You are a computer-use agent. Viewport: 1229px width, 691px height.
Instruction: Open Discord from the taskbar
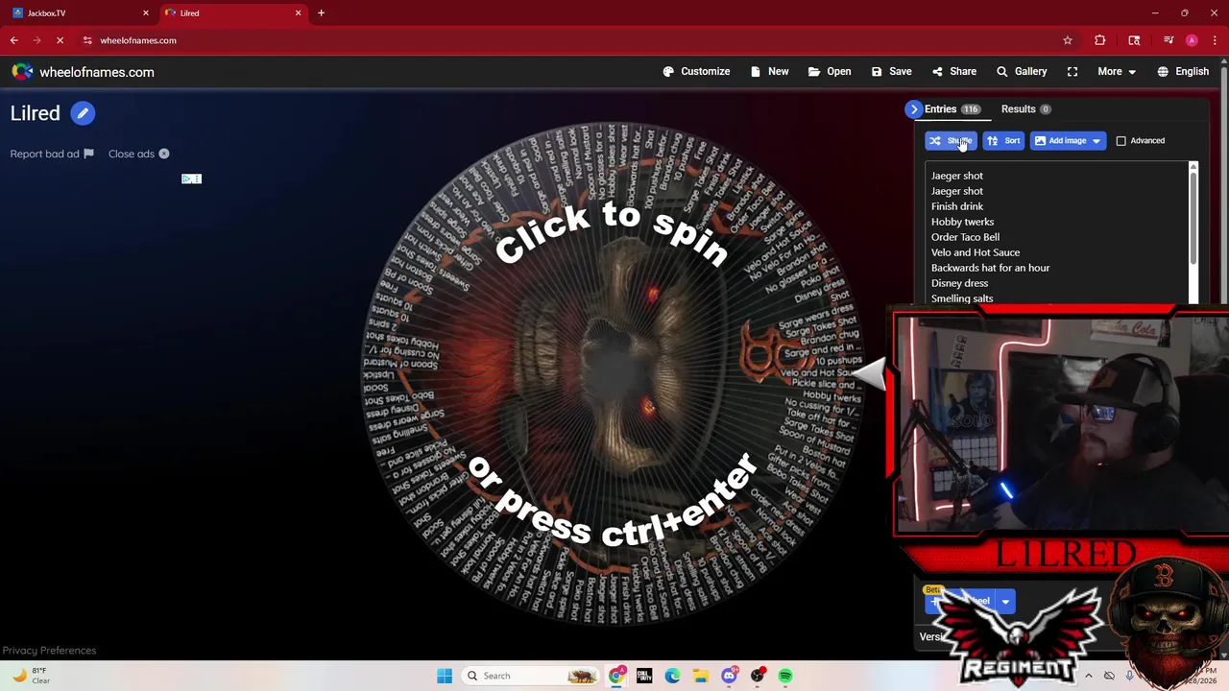pyautogui.click(x=729, y=676)
